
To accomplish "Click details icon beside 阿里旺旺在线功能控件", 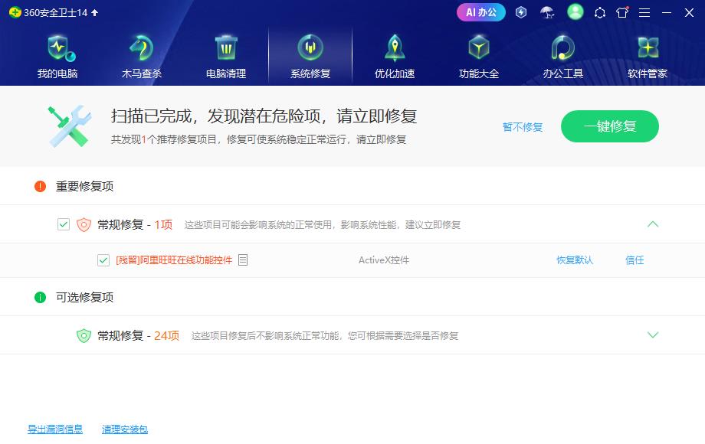I will coord(243,260).
